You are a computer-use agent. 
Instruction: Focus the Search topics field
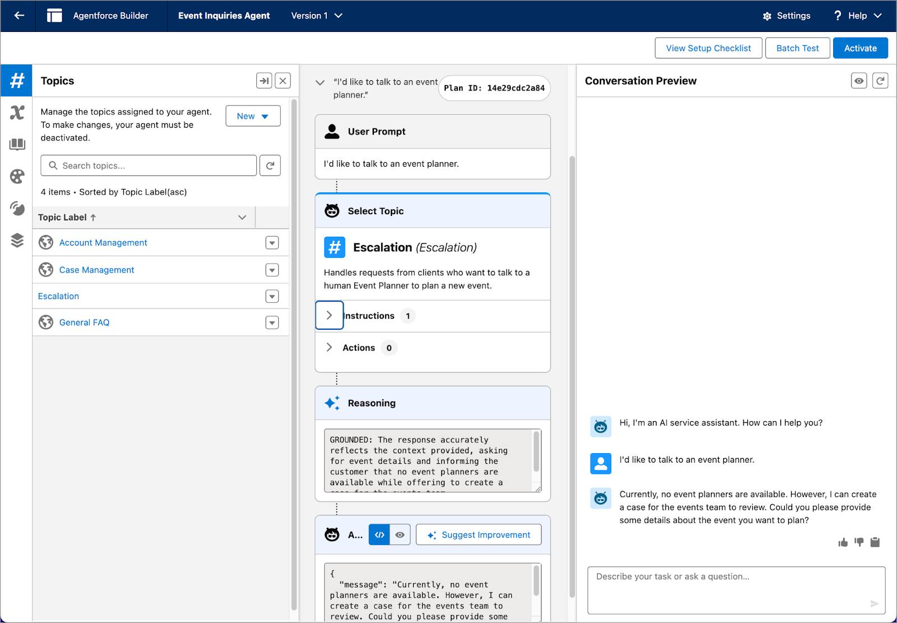[x=149, y=165]
